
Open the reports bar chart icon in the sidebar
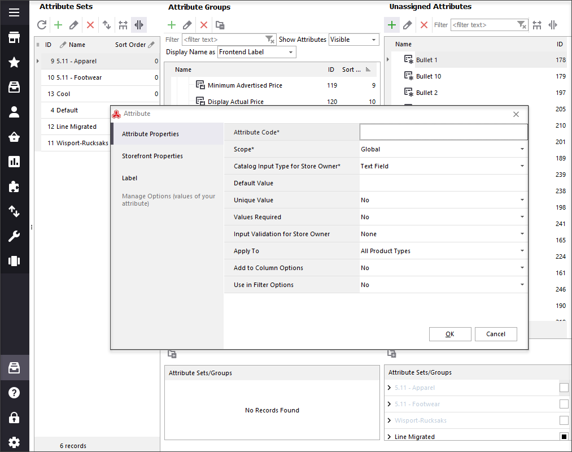tap(14, 162)
